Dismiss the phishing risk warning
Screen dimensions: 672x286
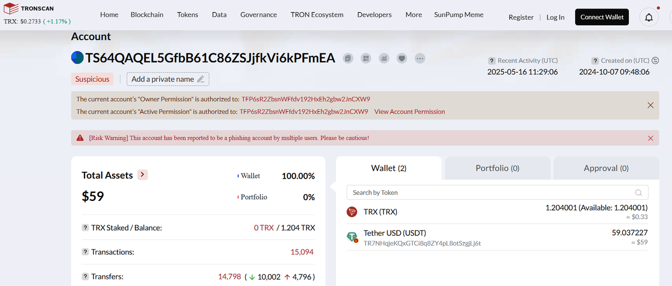[x=650, y=138]
